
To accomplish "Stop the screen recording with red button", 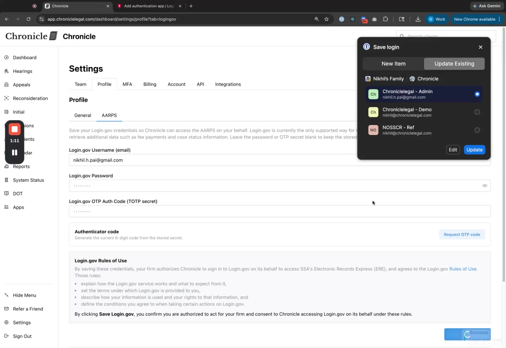I will coord(14,129).
